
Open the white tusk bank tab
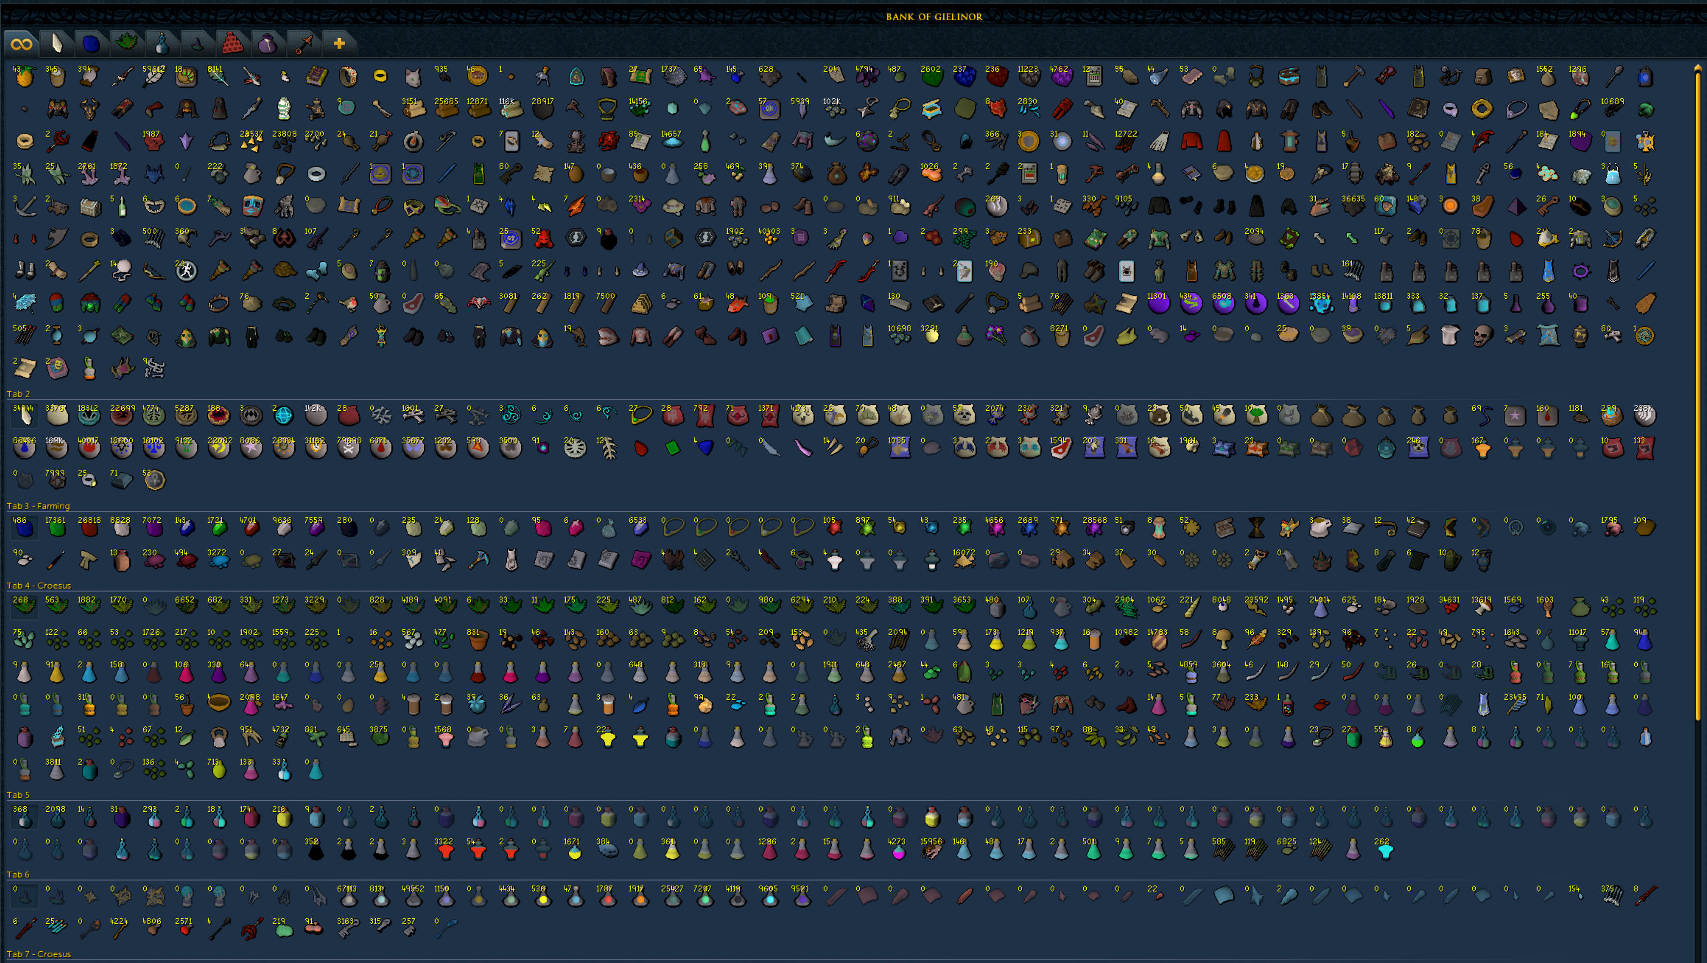[57, 44]
